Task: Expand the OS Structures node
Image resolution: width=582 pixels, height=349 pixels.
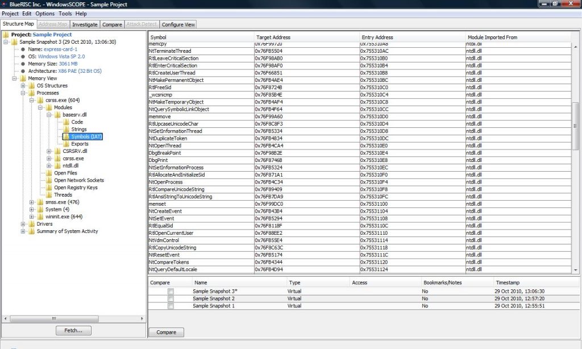Action: [x=23, y=86]
